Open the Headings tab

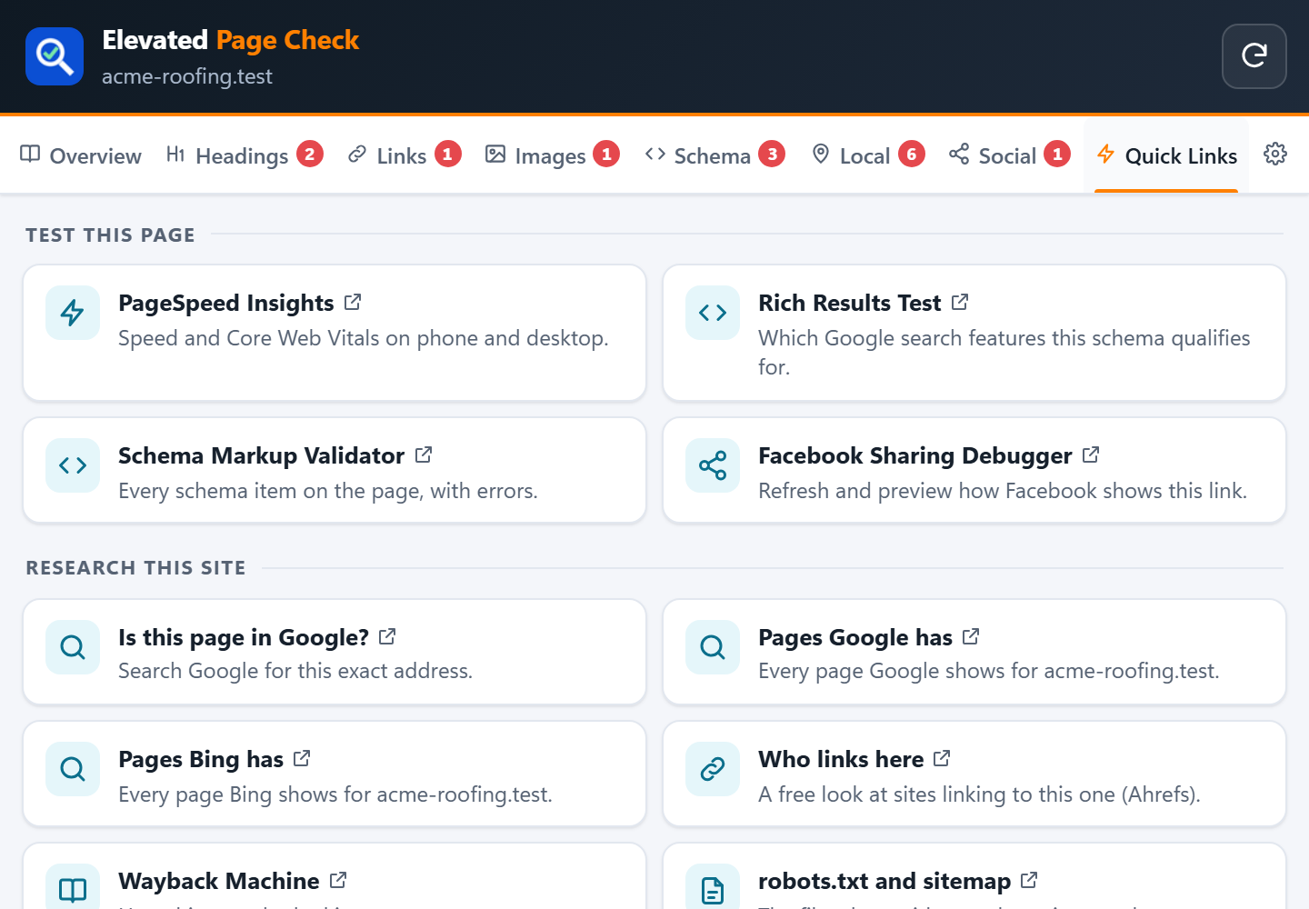click(245, 155)
